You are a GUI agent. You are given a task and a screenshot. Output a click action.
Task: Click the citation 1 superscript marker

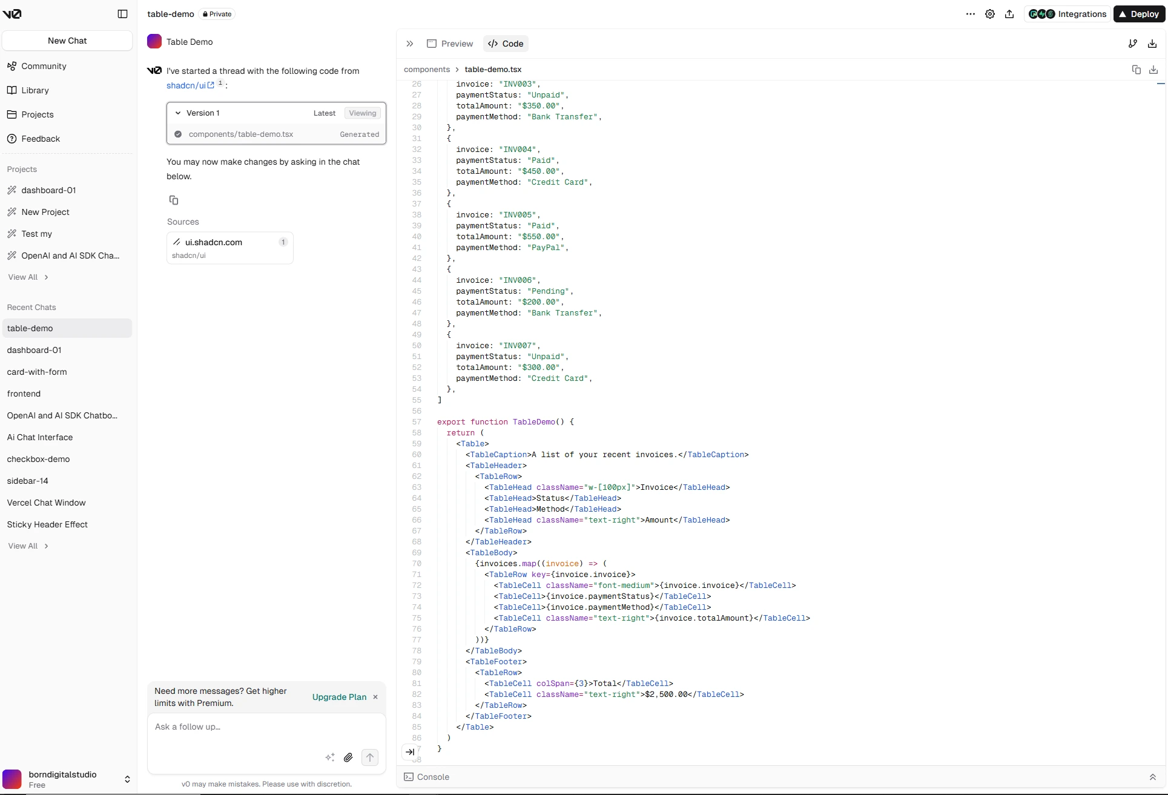point(221,83)
